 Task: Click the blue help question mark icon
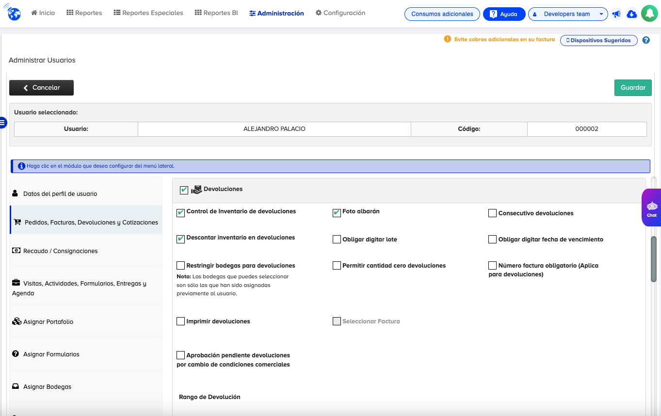[x=646, y=40]
